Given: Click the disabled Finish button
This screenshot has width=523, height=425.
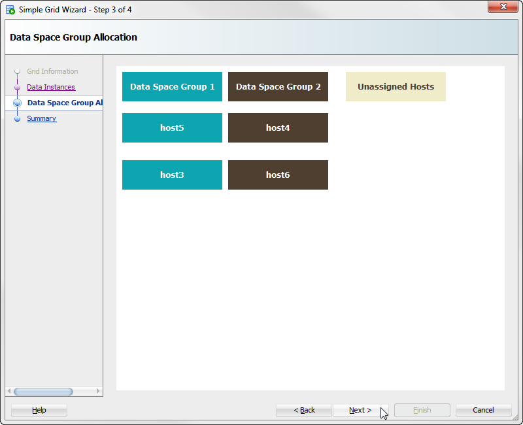Looking at the screenshot, I should pyautogui.click(x=422, y=411).
